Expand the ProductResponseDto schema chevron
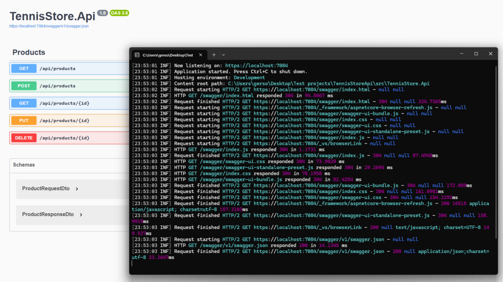 click(81, 215)
